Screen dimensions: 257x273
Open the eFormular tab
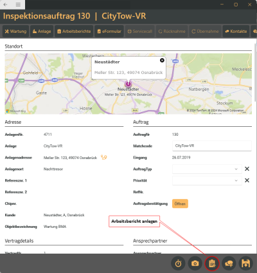coord(109,32)
